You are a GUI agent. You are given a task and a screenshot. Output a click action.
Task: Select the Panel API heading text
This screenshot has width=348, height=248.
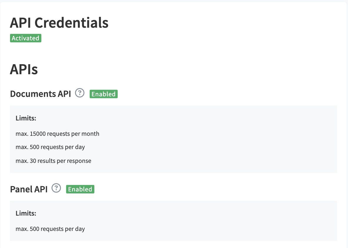tap(29, 189)
